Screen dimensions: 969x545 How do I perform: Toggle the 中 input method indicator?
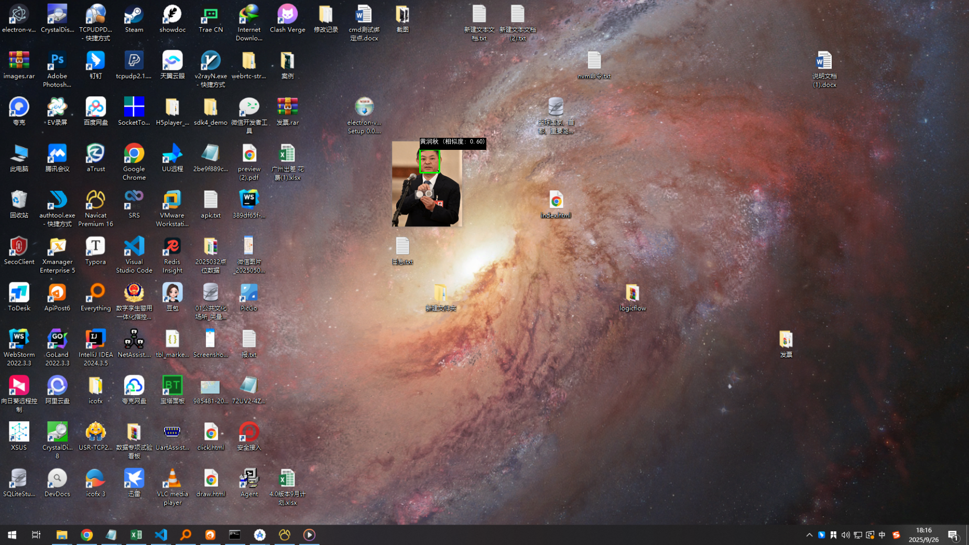tap(882, 535)
